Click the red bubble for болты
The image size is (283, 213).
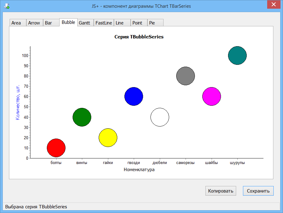tap(56, 148)
